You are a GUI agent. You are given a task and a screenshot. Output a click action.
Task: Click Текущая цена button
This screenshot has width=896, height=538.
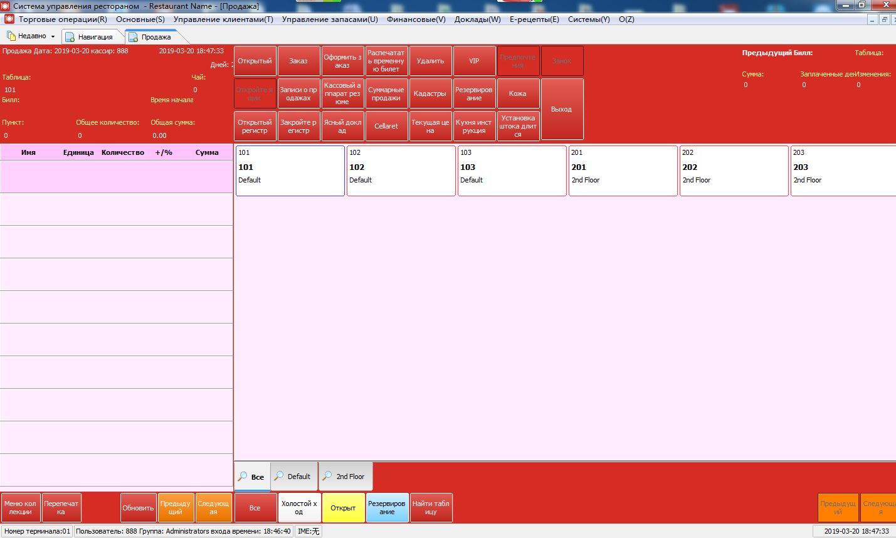pyautogui.click(x=430, y=126)
